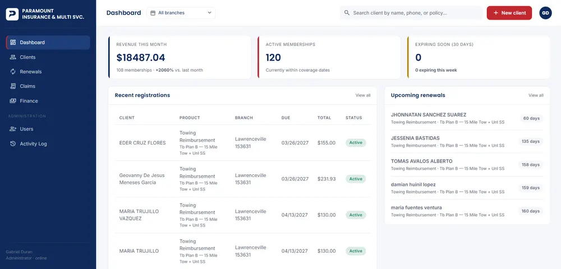
Task: Go to the Clients section
Action: point(48,57)
